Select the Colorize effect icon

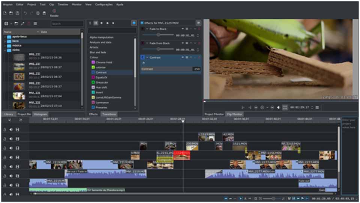93,67
